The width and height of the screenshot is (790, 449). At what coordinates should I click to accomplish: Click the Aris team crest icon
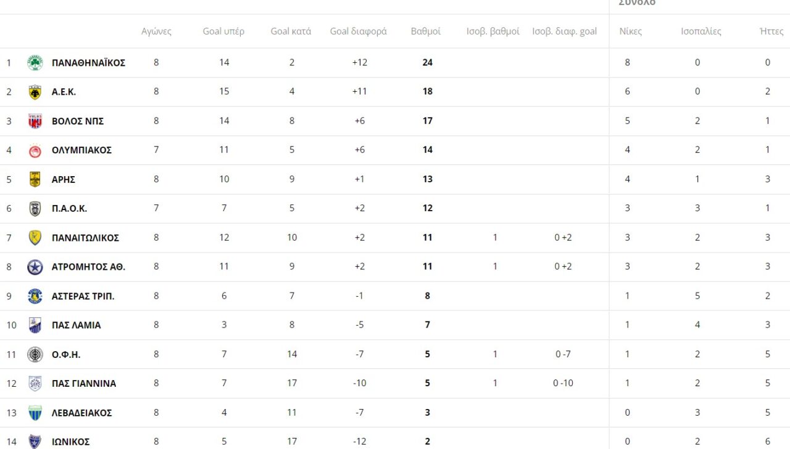35,179
